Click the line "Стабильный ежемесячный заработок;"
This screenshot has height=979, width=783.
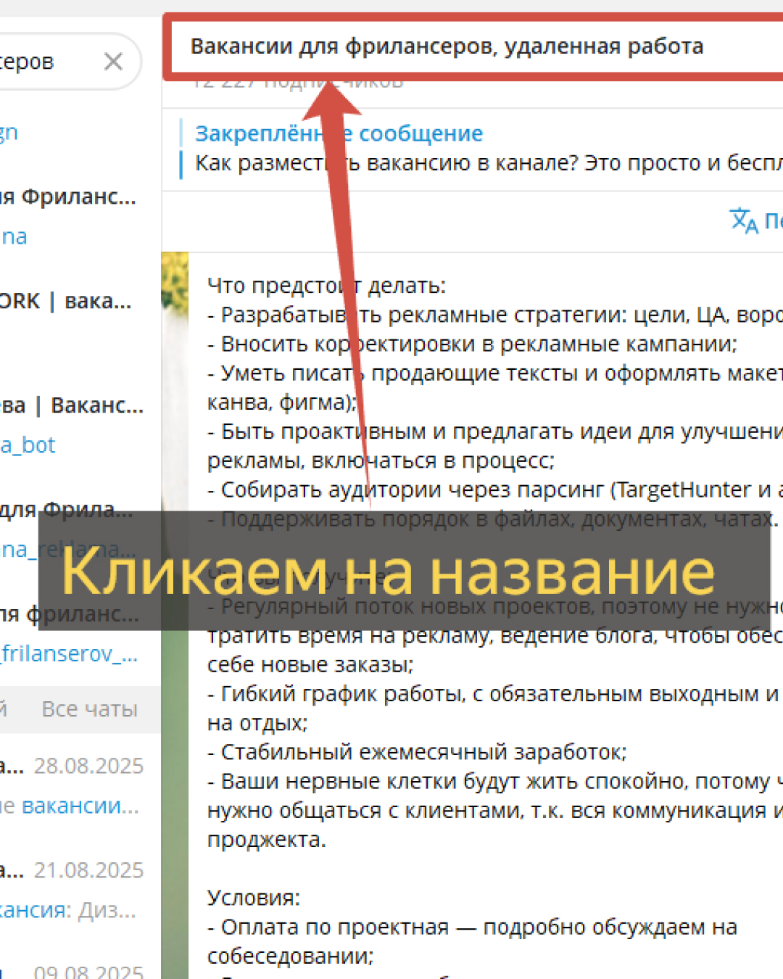pyautogui.click(x=417, y=752)
